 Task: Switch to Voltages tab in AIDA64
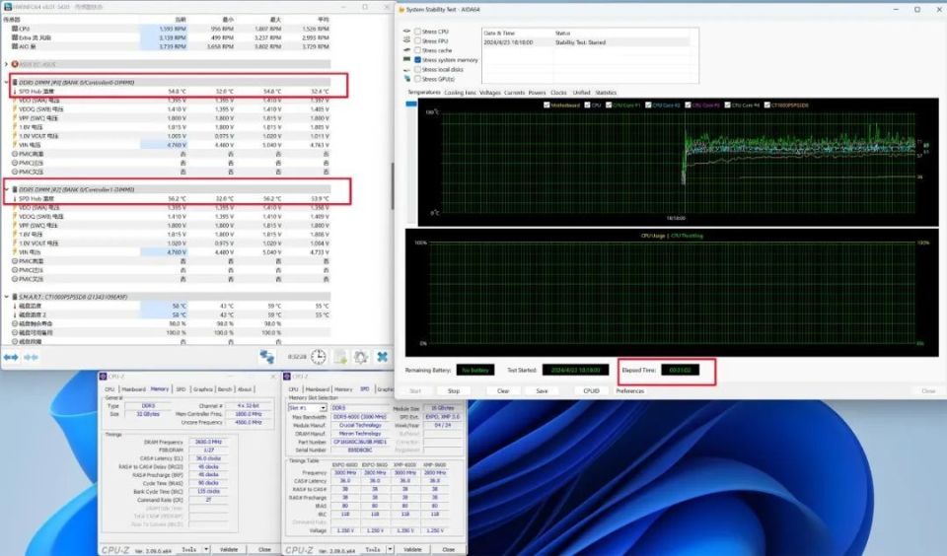pos(490,93)
